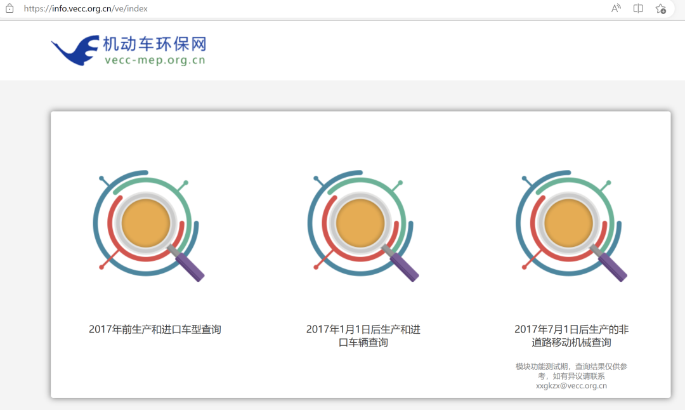Viewport: 685px width, 410px height.
Task: Open the magnifier icon for pre-2017 vehicle query
Action: point(147,225)
